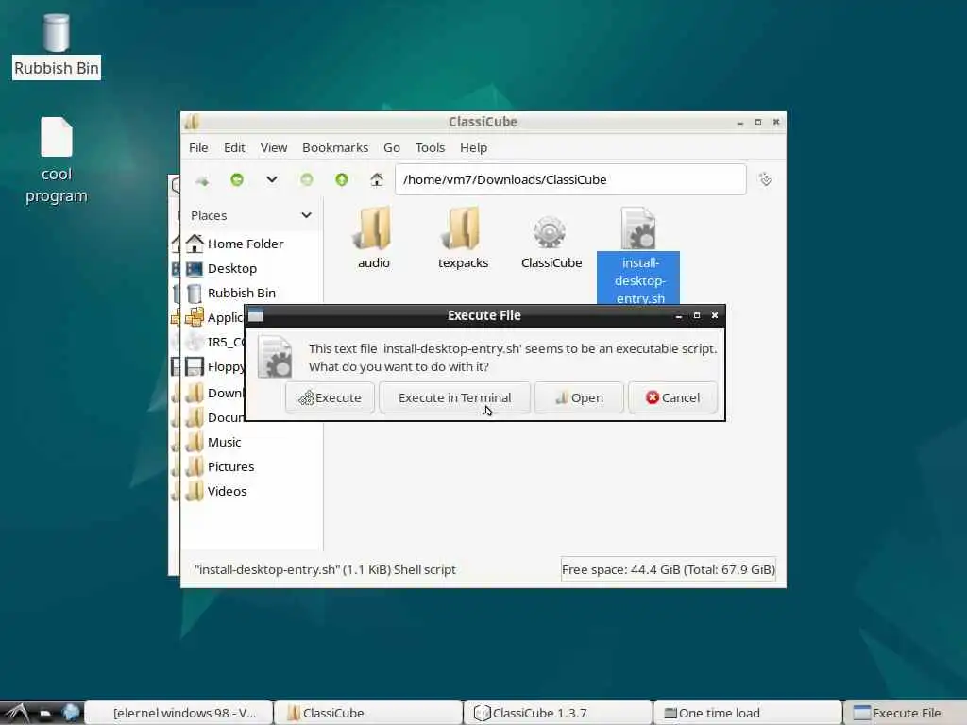Click the script icon in the Execute File dialog
Screen dimensions: 967x725
tap(275, 356)
